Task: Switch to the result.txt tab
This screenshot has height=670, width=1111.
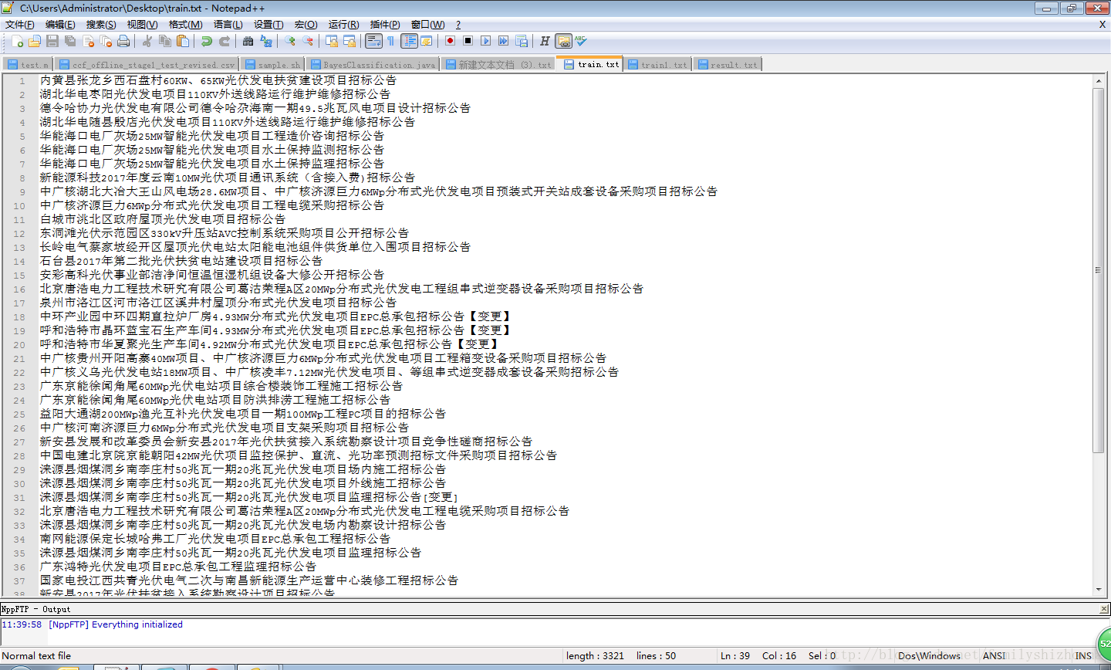Action: [x=728, y=65]
